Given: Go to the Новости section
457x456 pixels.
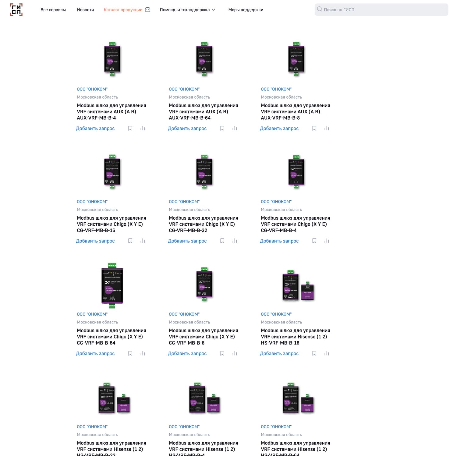Looking at the screenshot, I should 85,10.
